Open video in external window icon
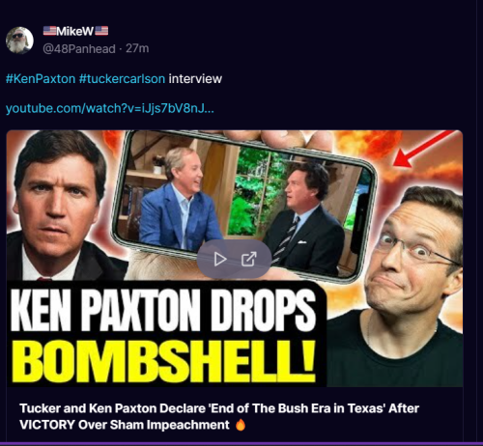483x446 pixels. point(248,259)
